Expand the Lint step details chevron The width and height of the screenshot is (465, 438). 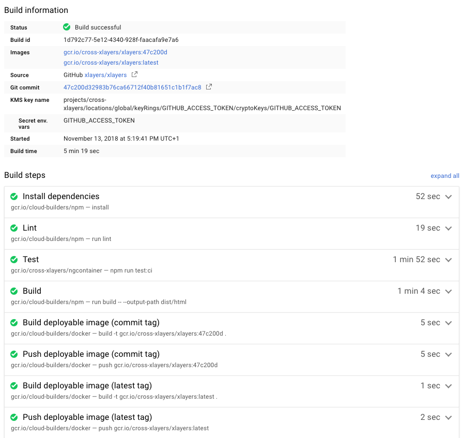[448, 229]
